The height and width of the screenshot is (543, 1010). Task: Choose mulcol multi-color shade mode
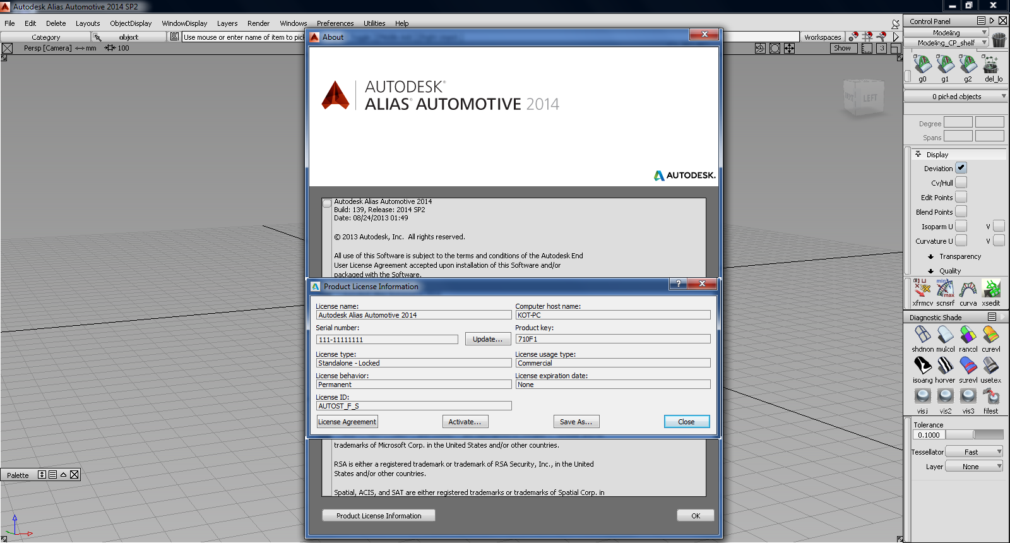click(x=945, y=335)
